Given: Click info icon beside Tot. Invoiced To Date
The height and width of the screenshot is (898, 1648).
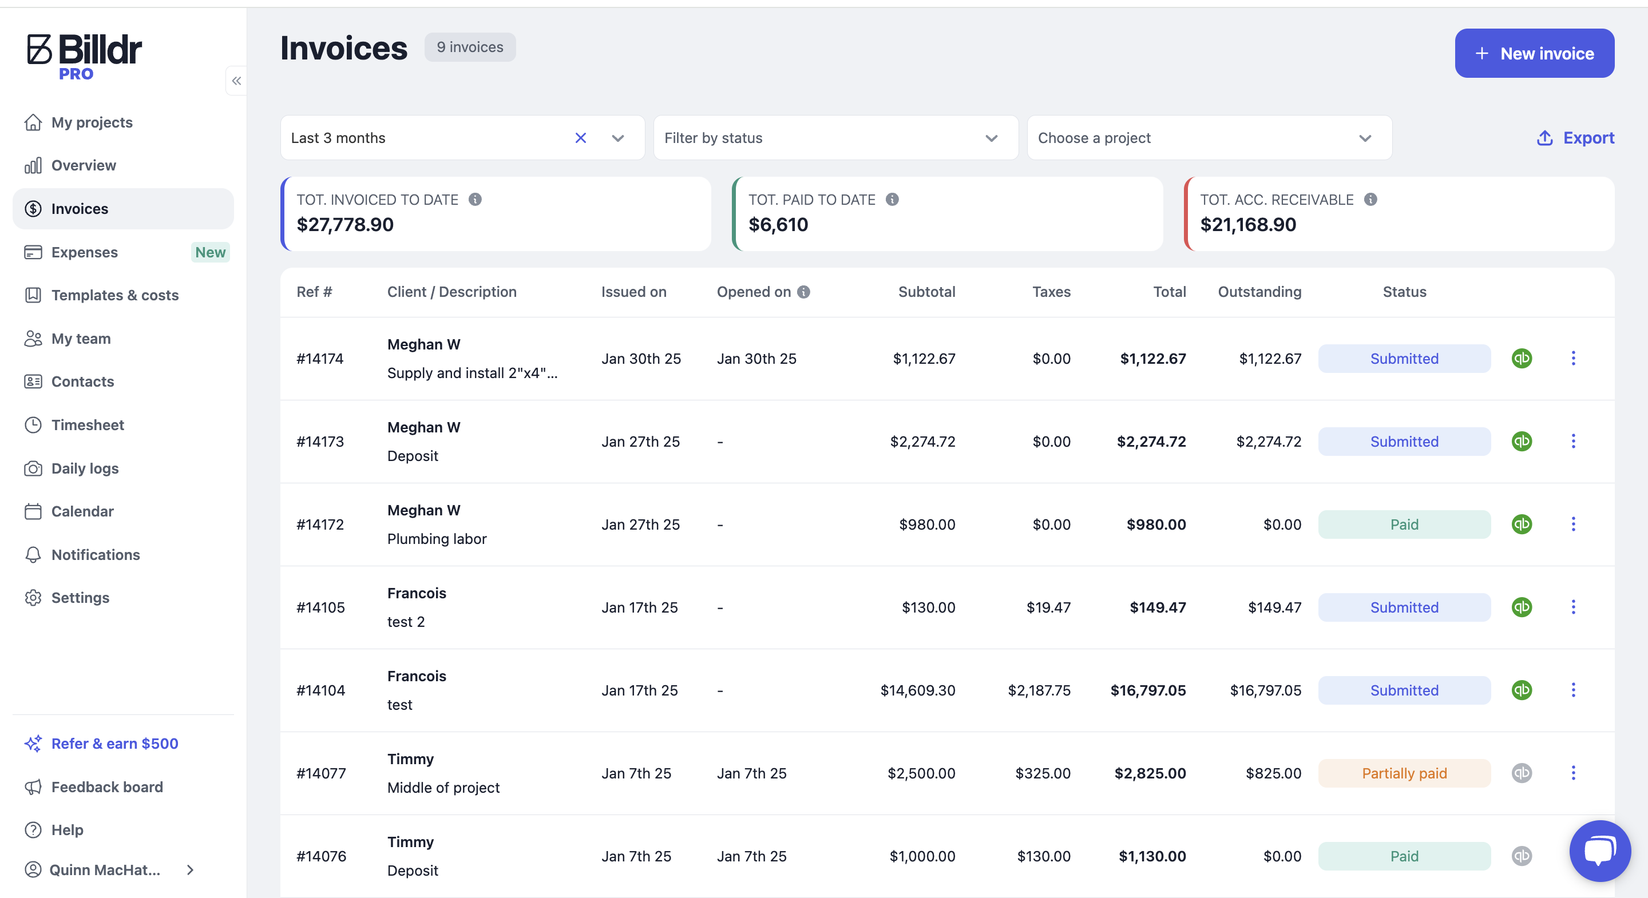Looking at the screenshot, I should (475, 200).
